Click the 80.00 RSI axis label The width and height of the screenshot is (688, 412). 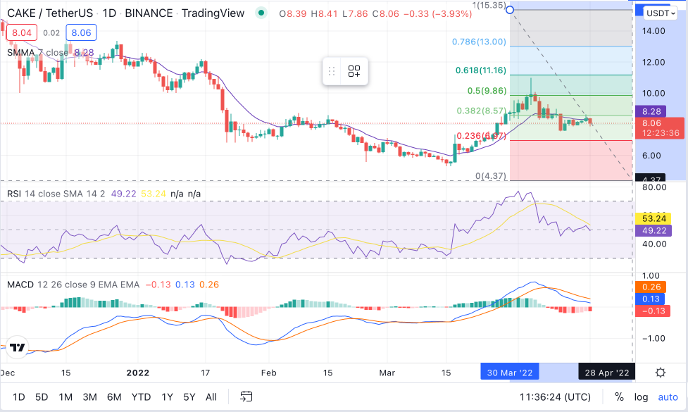click(x=654, y=187)
